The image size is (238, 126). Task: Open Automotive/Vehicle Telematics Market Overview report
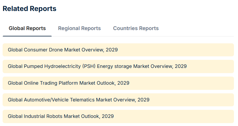(x=78, y=100)
